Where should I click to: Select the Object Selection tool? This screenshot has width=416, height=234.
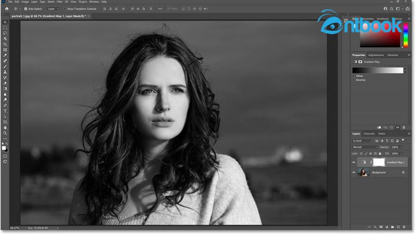point(5,38)
